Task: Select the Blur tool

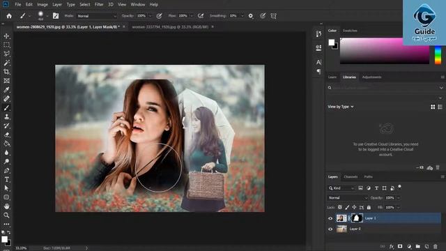Action: [x=6, y=153]
